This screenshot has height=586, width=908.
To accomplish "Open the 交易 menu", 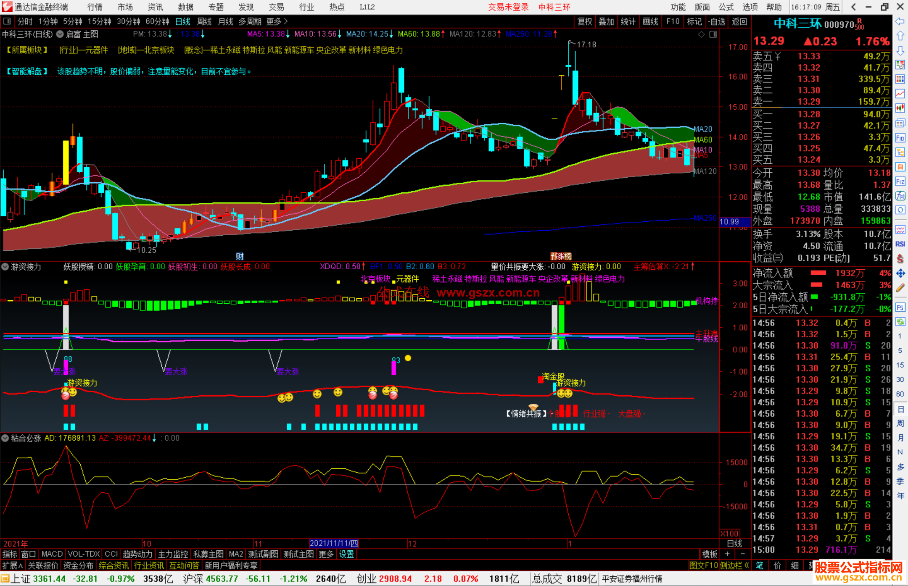I will [x=276, y=7].
